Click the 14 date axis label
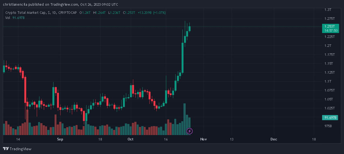Viewport: 344px width, 154px height. [x=18, y=139]
